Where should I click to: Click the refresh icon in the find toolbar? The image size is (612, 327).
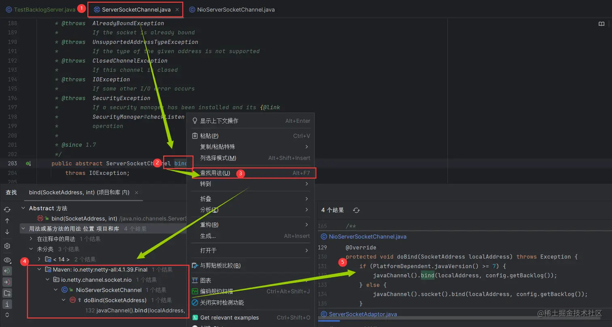7,210
